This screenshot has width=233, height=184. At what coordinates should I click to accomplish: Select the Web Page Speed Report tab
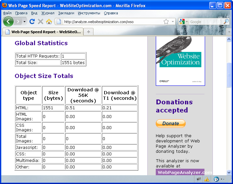click(x=43, y=32)
